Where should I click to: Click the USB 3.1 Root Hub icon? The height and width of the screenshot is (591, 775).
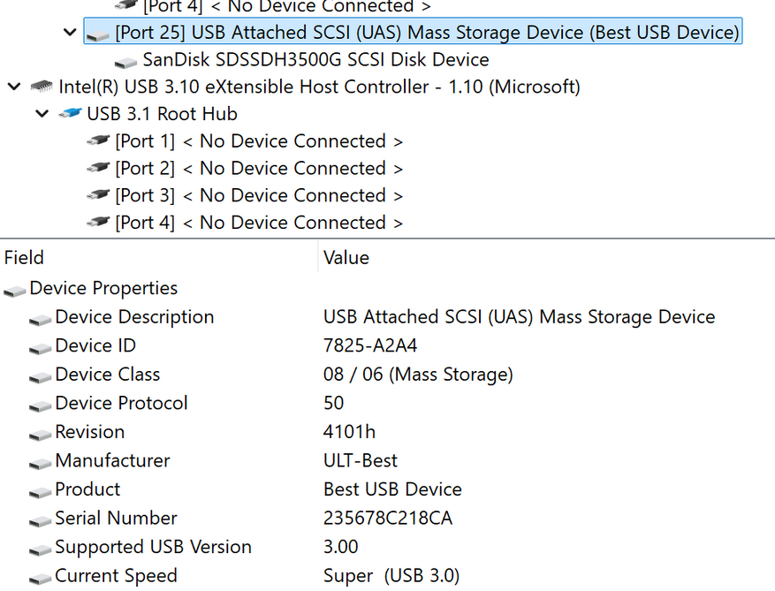tap(70, 114)
